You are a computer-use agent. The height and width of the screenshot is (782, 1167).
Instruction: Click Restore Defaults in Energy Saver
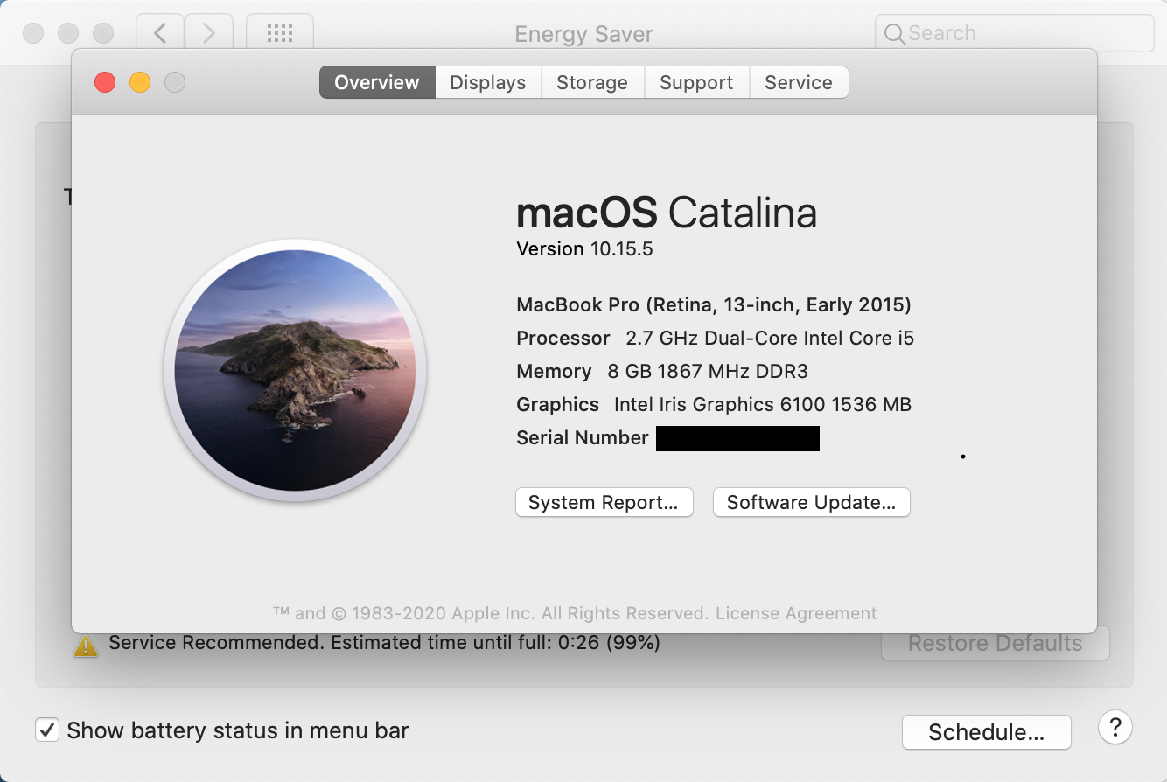996,644
